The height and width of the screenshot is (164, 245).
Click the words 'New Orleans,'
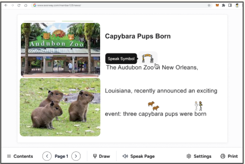(x=180, y=67)
